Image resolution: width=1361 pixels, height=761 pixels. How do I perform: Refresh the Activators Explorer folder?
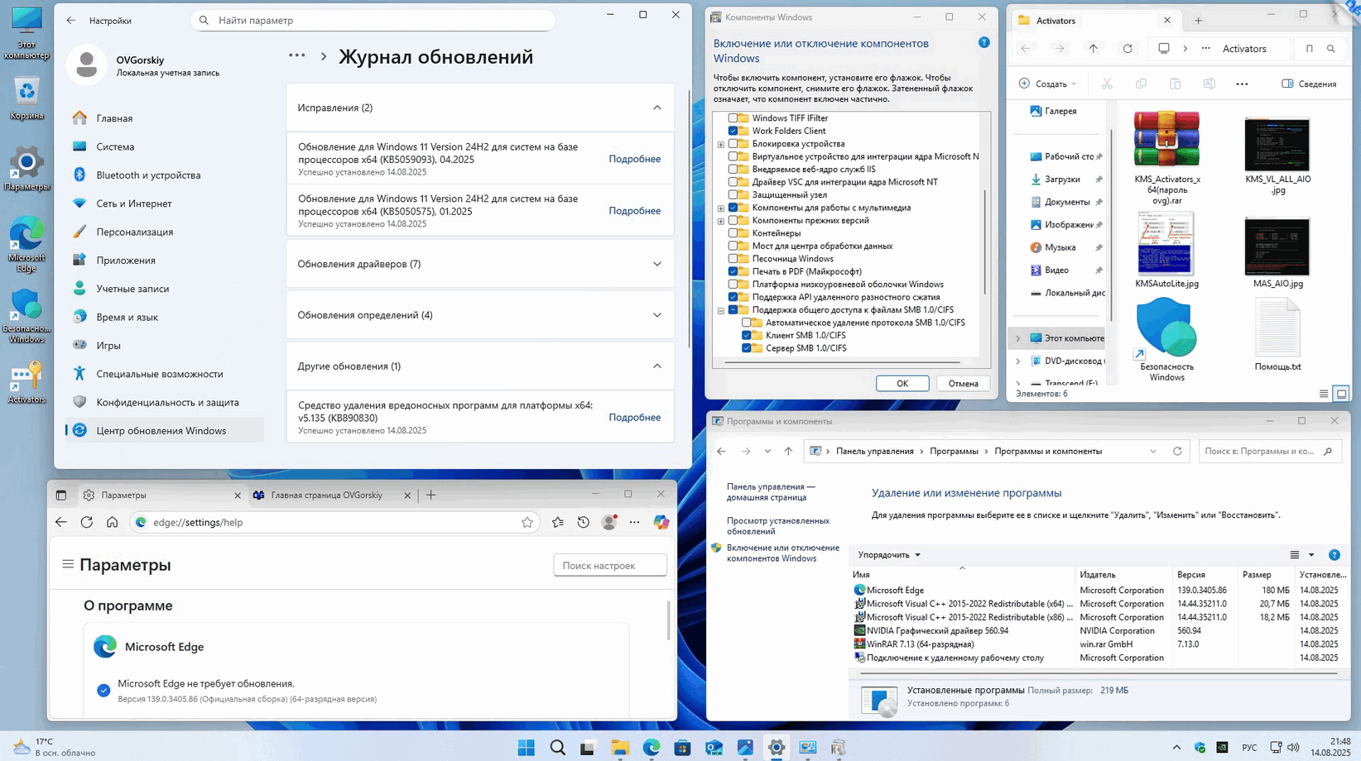tap(1128, 49)
